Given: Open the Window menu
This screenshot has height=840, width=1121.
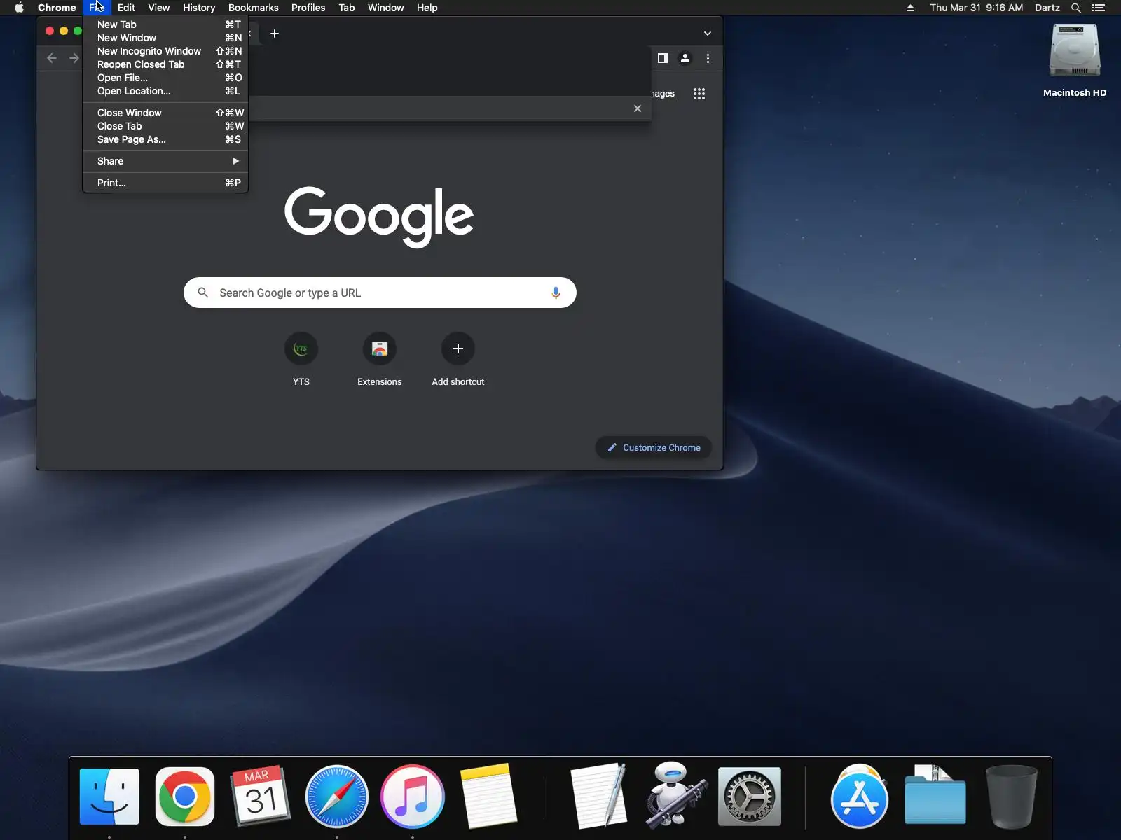Looking at the screenshot, I should tap(386, 8).
